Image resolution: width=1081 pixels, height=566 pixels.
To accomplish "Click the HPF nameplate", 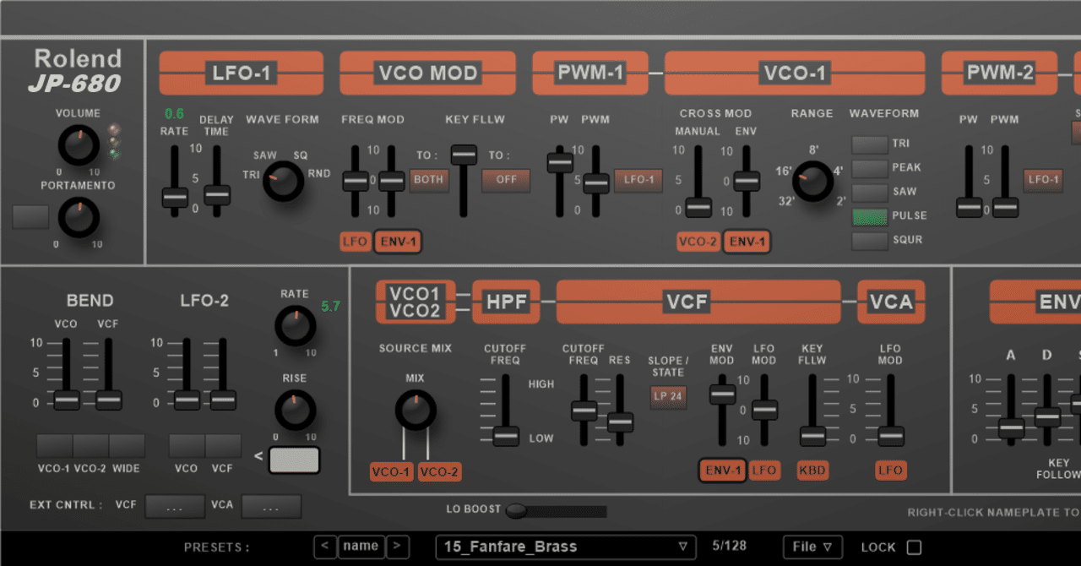I will click(505, 302).
